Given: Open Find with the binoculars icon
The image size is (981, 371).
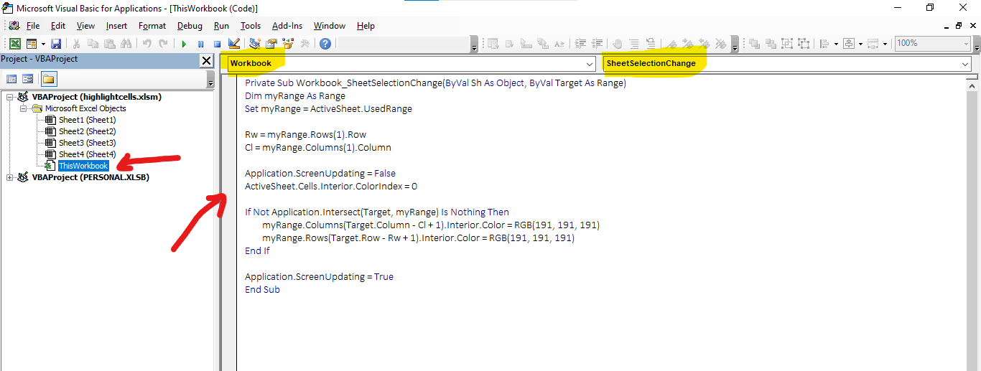Looking at the screenshot, I should click(x=125, y=44).
